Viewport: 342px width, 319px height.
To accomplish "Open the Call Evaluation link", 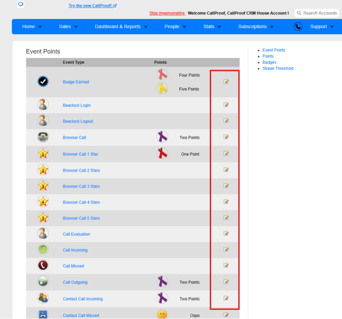I will point(77,234).
